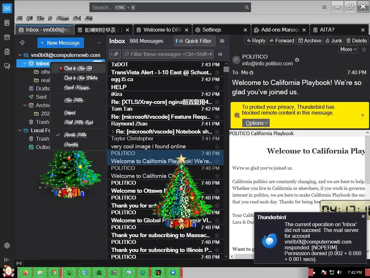Click the Get Messages cloud icon
The width and height of the screenshot is (370, 278).
click(x=22, y=43)
